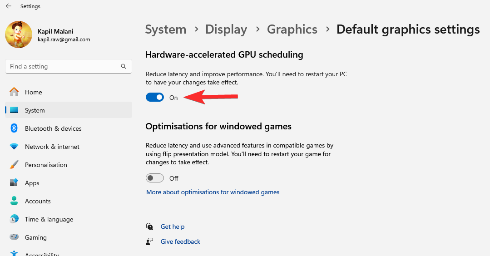Image resolution: width=490 pixels, height=256 pixels.
Task: Click the search magnifier icon
Action: (124, 66)
